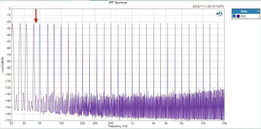Click the -170 level axis label
The width and height of the screenshot is (261, 129).
coord(8,120)
